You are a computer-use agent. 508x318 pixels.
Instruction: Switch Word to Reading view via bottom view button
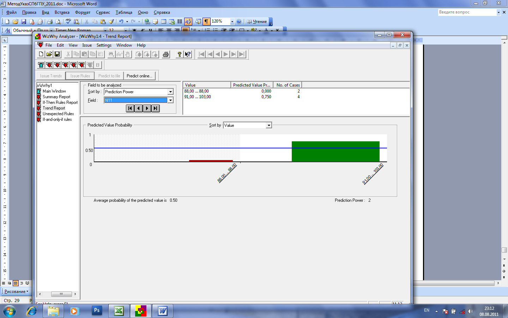coord(28,283)
